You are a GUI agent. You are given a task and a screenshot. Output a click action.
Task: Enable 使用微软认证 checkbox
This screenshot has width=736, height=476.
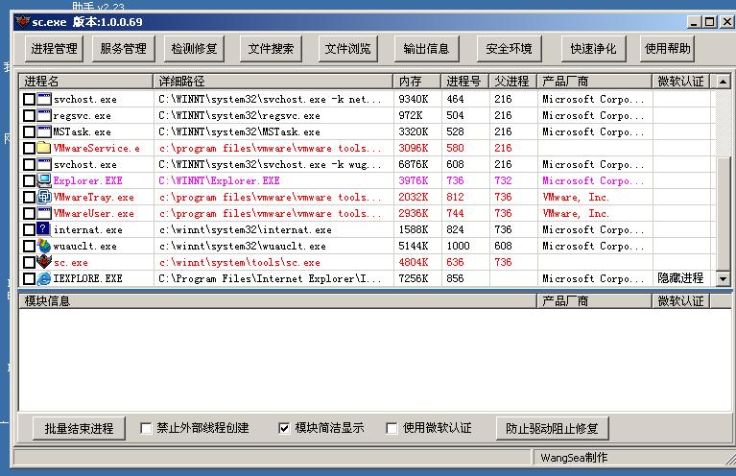pyautogui.click(x=392, y=428)
